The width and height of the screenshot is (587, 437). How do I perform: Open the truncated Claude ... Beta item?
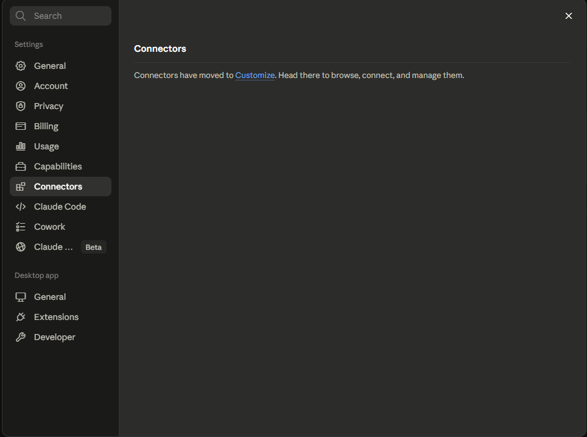(60, 247)
